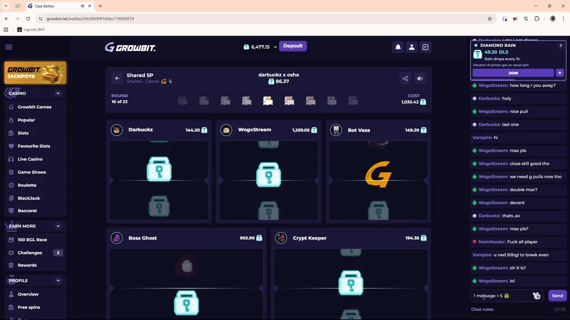Open the chat emoji picker
Image resolution: width=570 pixels, height=320 pixels.
pyautogui.click(x=537, y=296)
